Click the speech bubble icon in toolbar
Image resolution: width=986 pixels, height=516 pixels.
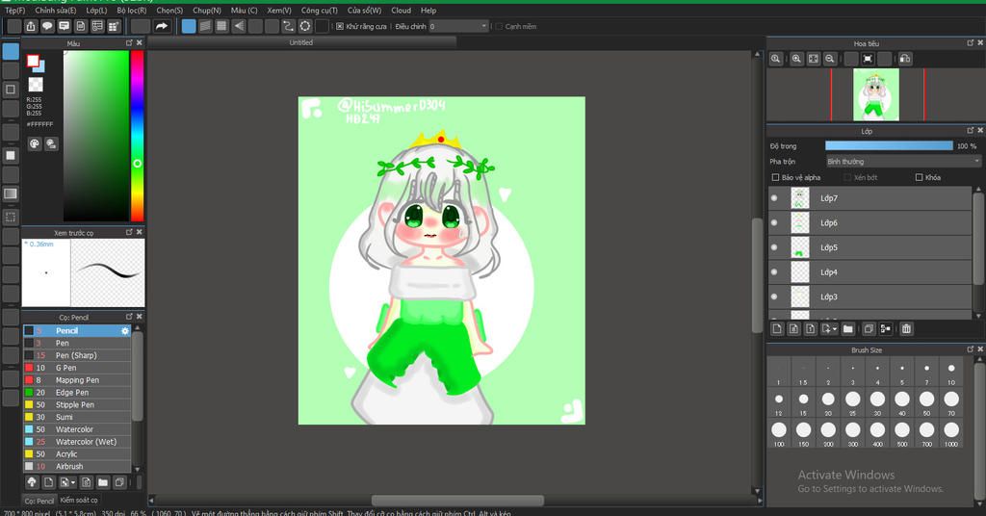coord(47,26)
